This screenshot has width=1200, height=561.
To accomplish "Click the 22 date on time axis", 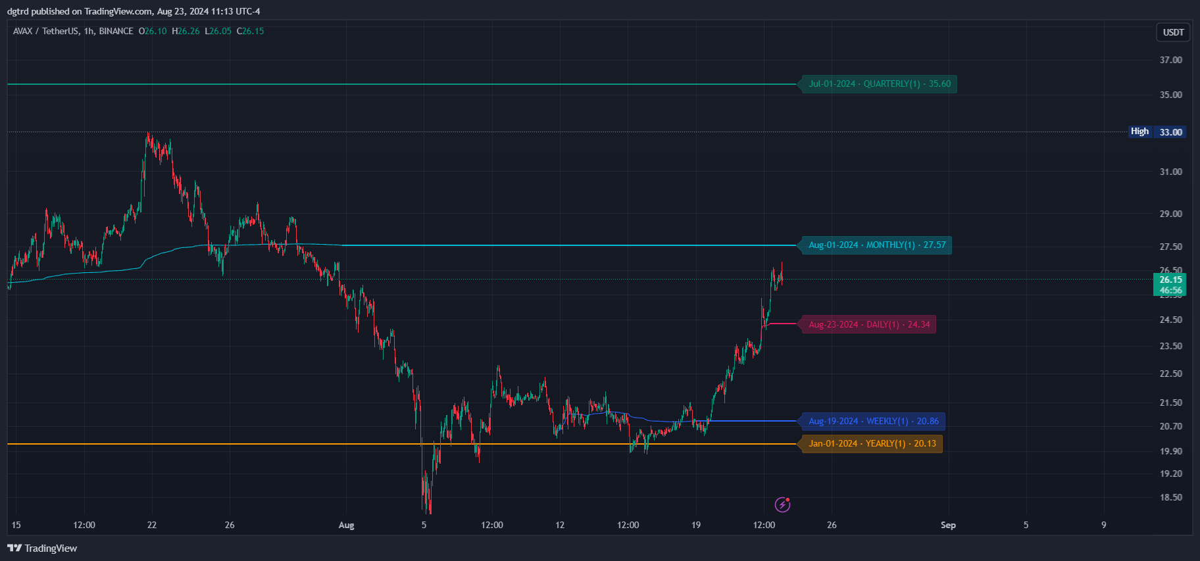I will click(x=152, y=525).
